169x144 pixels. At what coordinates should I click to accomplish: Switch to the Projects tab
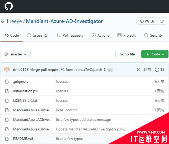(127, 35)
